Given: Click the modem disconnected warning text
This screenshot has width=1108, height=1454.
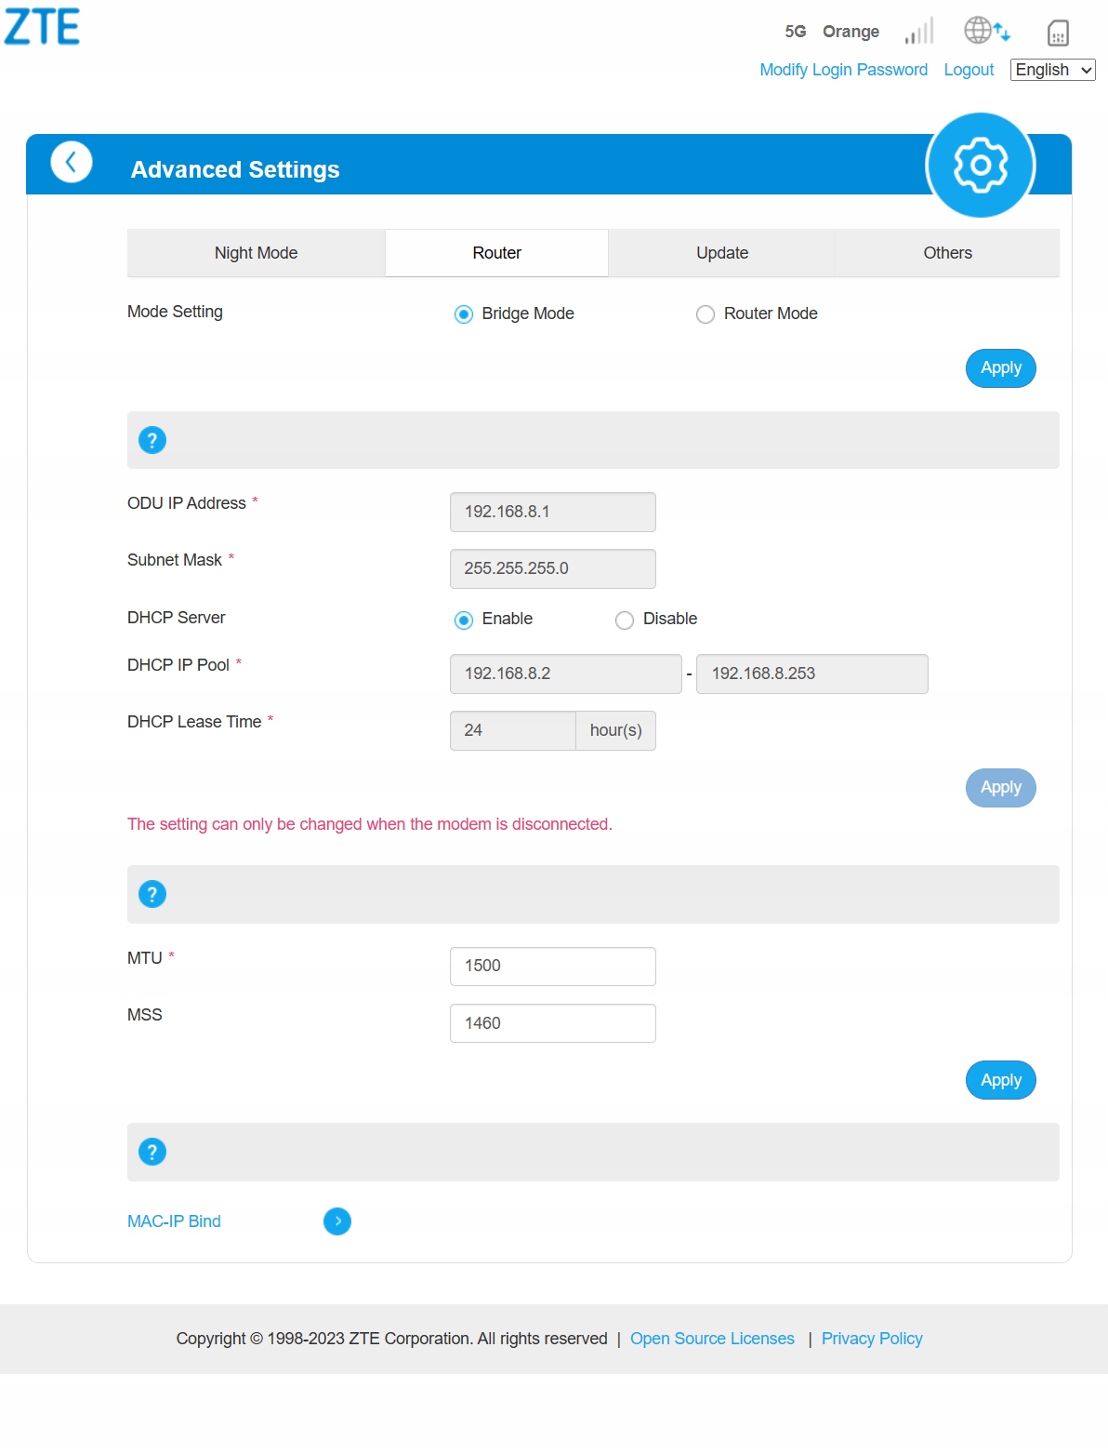Looking at the screenshot, I should click(370, 824).
